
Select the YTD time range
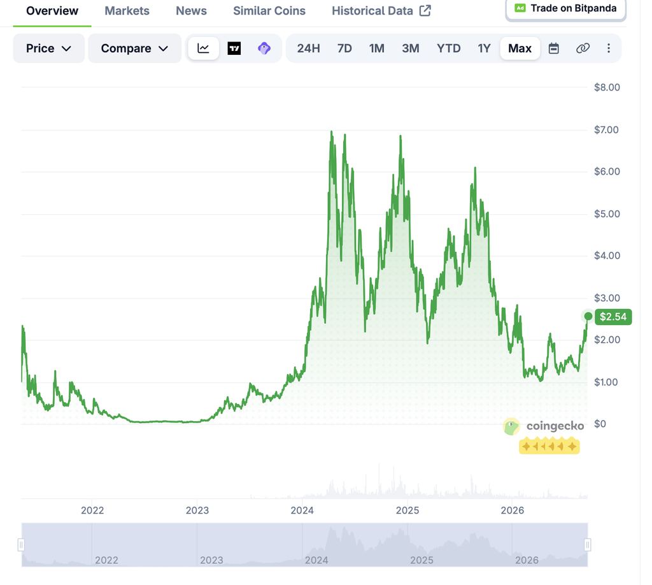pos(448,48)
